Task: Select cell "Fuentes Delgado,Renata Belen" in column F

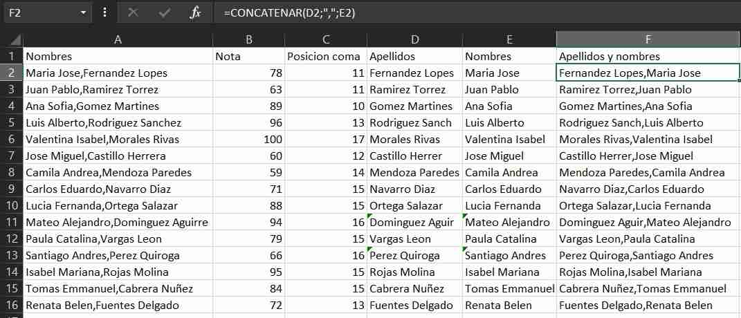Action: click(x=636, y=306)
